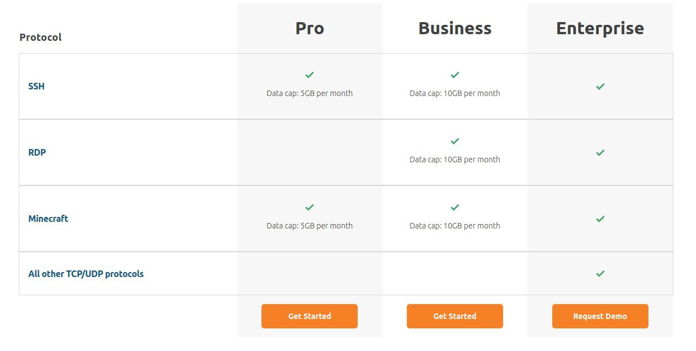Open the RDP protocol link
The image size is (696, 351).
(37, 152)
